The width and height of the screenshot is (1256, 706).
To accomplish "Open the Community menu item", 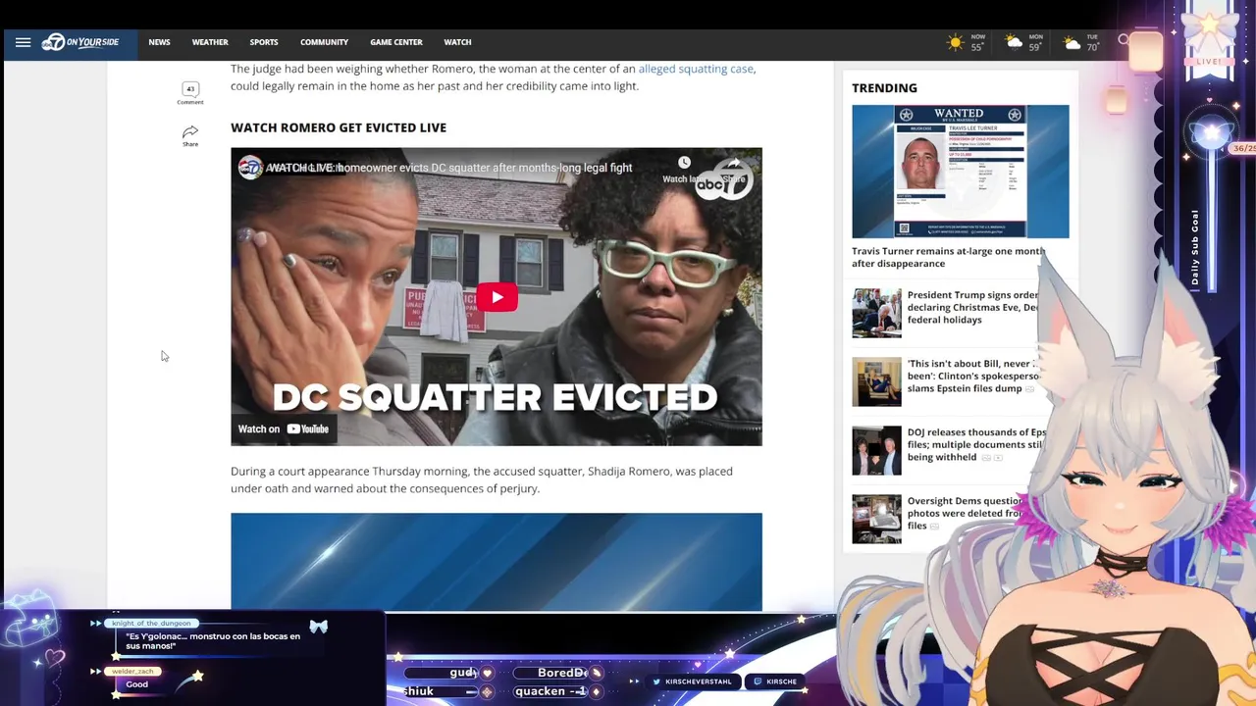I will tap(324, 42).
